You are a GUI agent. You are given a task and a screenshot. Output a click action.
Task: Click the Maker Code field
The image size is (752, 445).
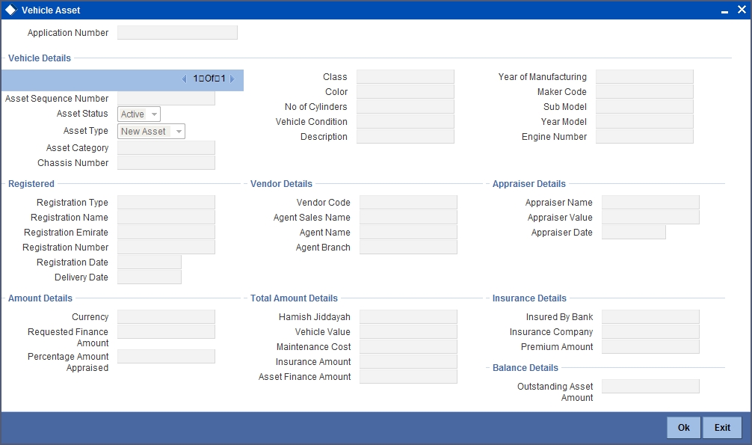point(644,92)
